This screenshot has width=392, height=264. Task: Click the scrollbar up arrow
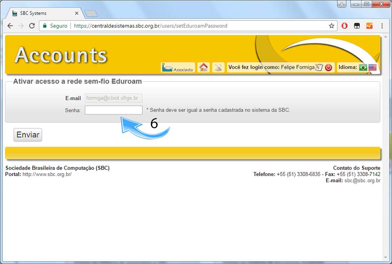coord(385,37)
